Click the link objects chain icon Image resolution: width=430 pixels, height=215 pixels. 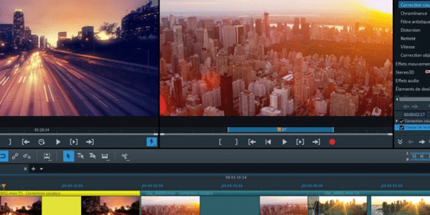coord(15,156)
